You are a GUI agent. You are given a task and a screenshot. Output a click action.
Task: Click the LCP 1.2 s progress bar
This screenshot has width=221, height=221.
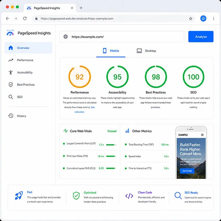point(111,145)
